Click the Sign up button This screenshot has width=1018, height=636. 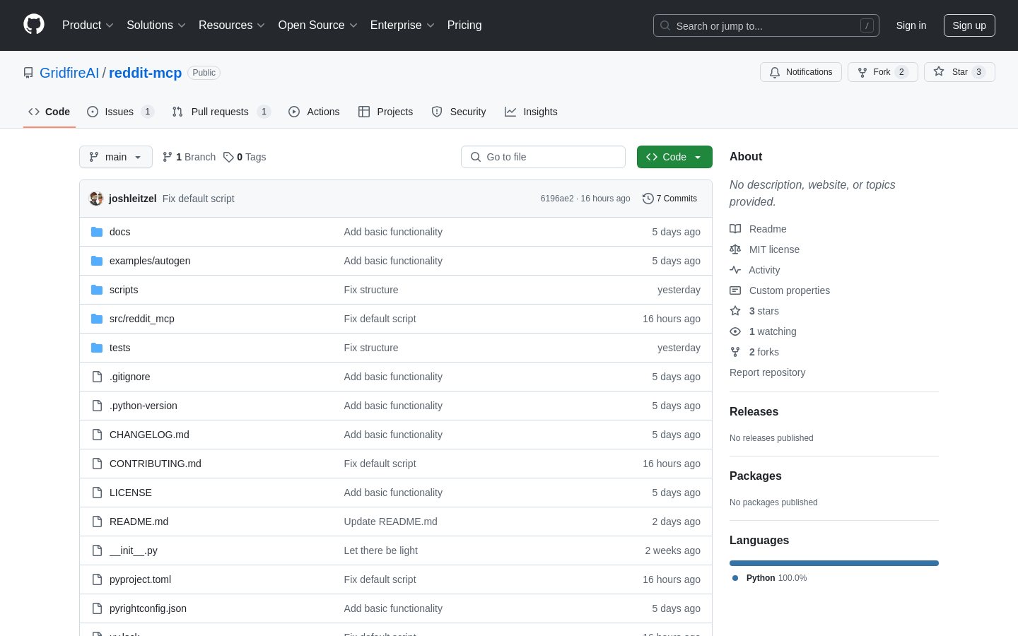pyautogui.click(x=969, y=25)
